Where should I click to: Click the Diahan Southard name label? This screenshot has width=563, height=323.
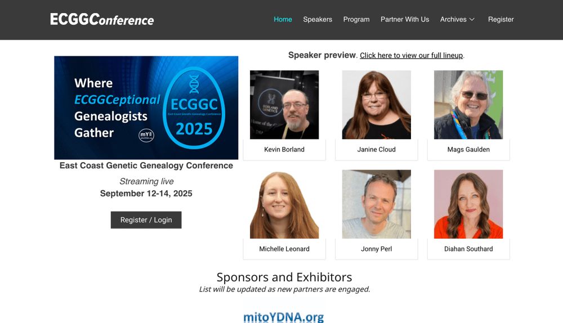pos(468,249)
